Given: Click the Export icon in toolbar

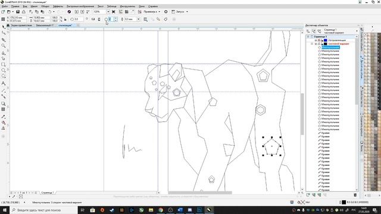Looking at the screenshot, I should pyautogui.click(x=82, y=12).
